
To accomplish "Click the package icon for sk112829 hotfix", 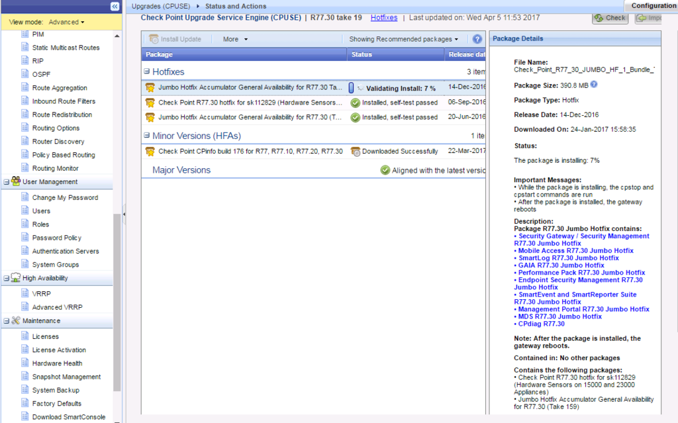I will (150, 103).
